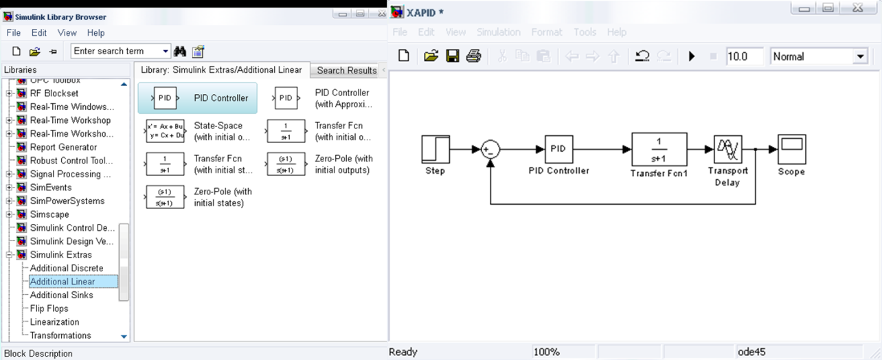Open File menu in Library Browser
Image resolution: width=882 pixels, height=360 pixels.
(x=14, y=33)
